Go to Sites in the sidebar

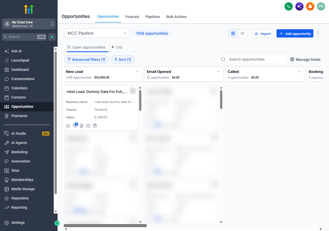pos(27,170)
